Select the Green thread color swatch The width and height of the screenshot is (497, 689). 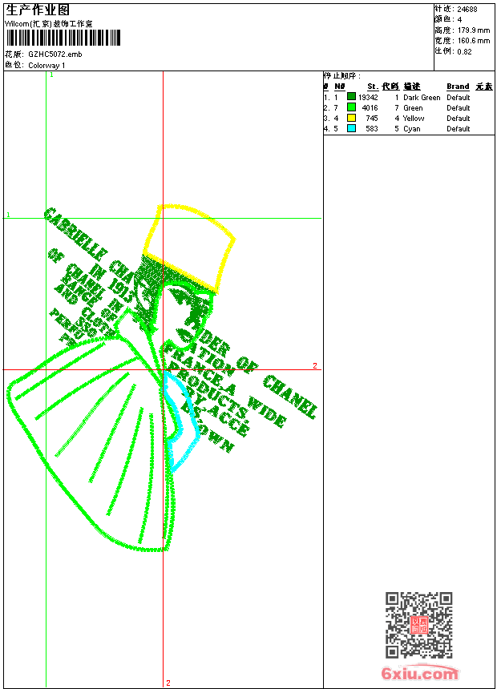pos(351,107)
